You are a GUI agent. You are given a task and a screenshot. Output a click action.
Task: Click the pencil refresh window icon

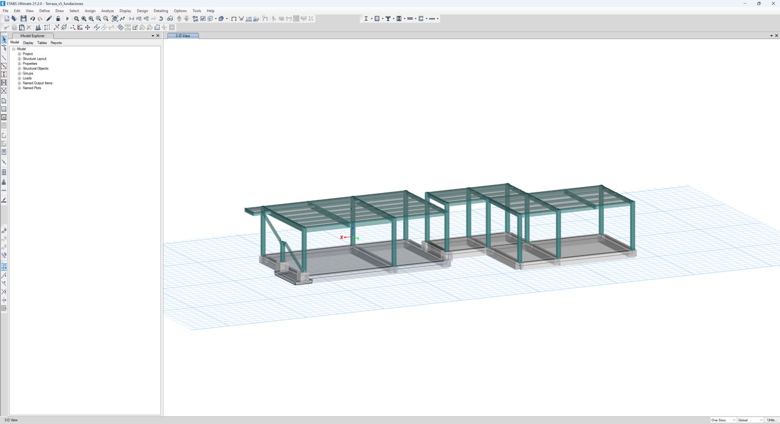point(49,18)
